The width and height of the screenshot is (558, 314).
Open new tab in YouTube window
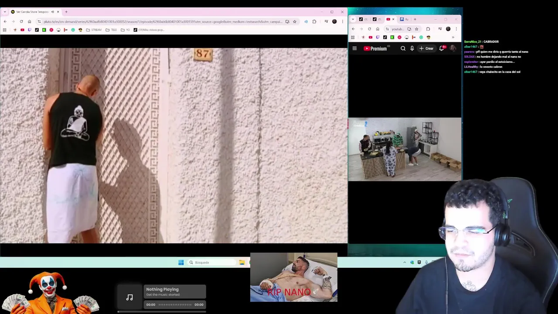pos(415,19)
